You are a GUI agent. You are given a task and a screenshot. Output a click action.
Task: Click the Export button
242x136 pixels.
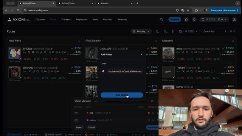tap(92, 128)
